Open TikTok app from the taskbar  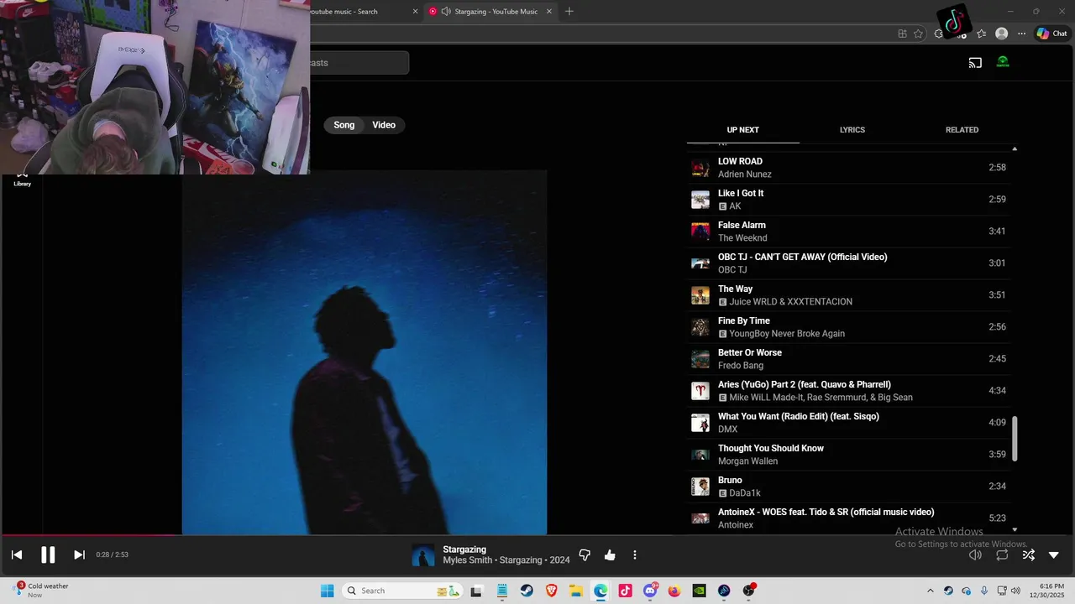(x=625, y=591)
